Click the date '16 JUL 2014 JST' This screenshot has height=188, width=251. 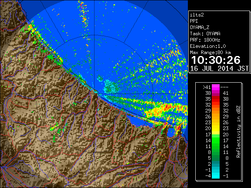point(219,69)
